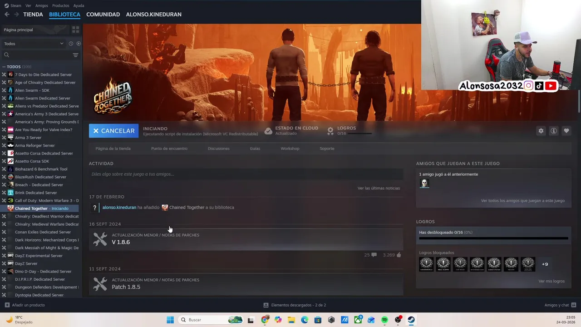Open ALONSO.KINEDURAN profile tab

(x=153, y=15)
